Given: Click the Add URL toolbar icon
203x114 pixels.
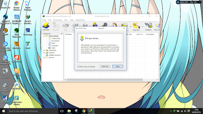Looking at the screenshot, I should click(x=46, y=27).
